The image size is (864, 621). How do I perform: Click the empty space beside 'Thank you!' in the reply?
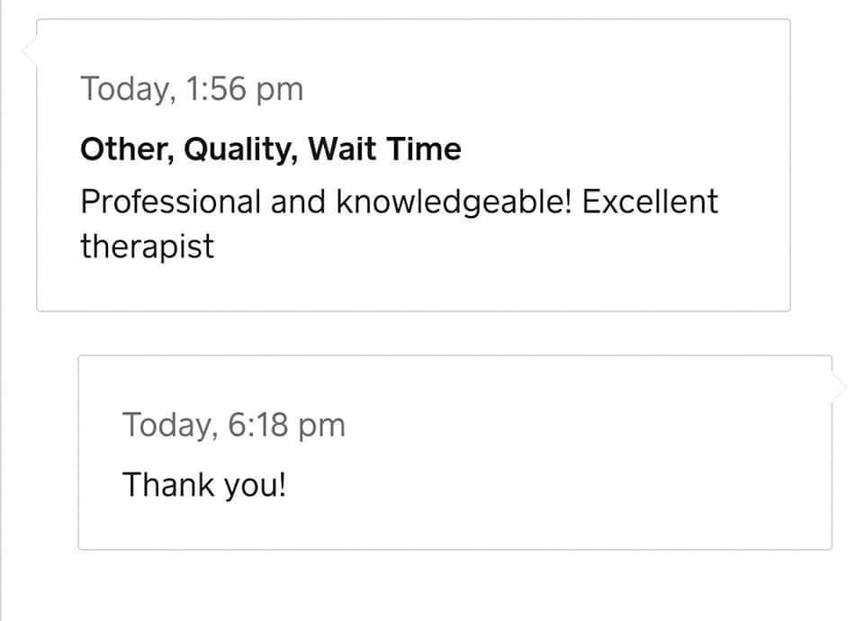click(x=551, y=485)
